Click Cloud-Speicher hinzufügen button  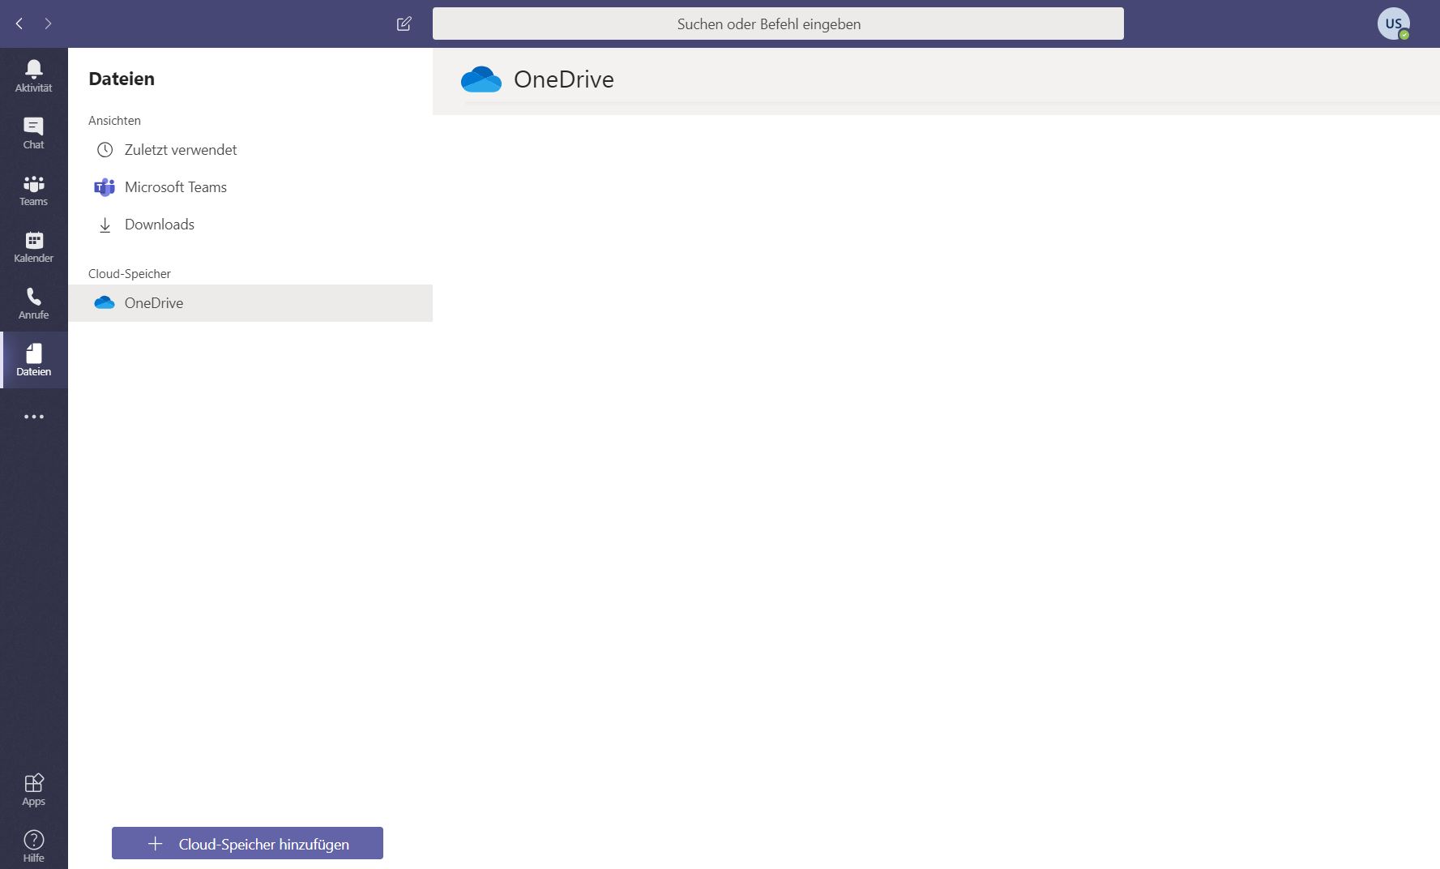click(247, 843)
